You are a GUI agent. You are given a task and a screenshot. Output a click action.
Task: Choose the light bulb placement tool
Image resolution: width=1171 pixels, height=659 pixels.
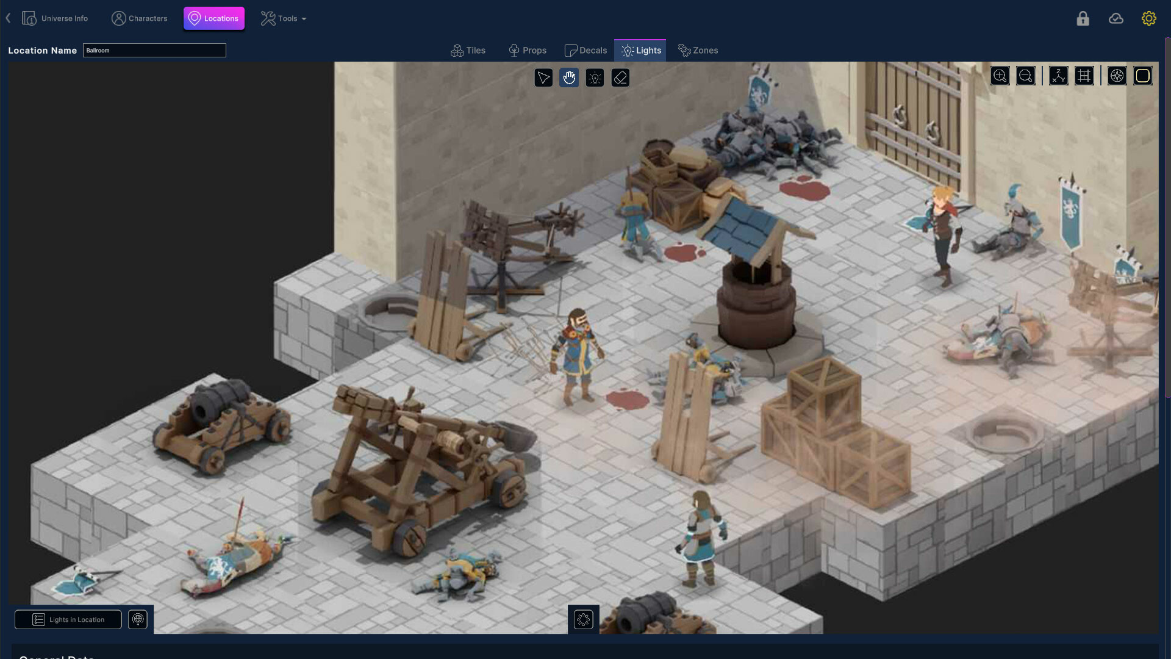click(595, 77)
